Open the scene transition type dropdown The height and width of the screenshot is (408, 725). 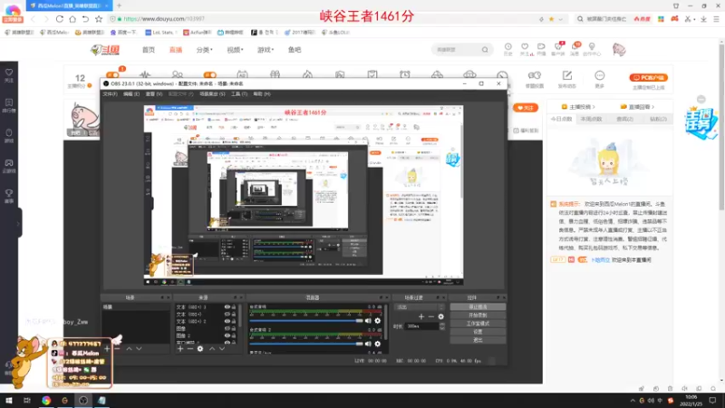[x=419, y=307]
